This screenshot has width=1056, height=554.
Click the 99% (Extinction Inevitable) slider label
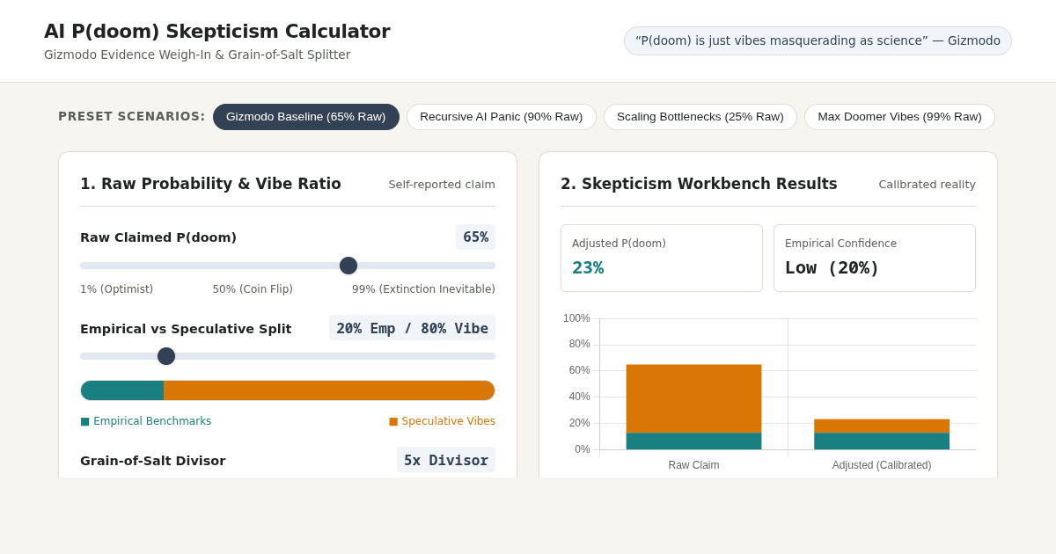[x=423, y=289]
